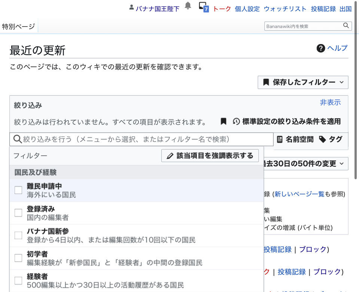Click the highlighter pencil icon
This screenshot has height=292, width=359.
[170, 156]
